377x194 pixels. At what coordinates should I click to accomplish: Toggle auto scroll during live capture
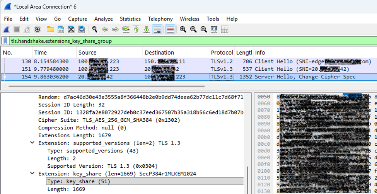(157, 29)
